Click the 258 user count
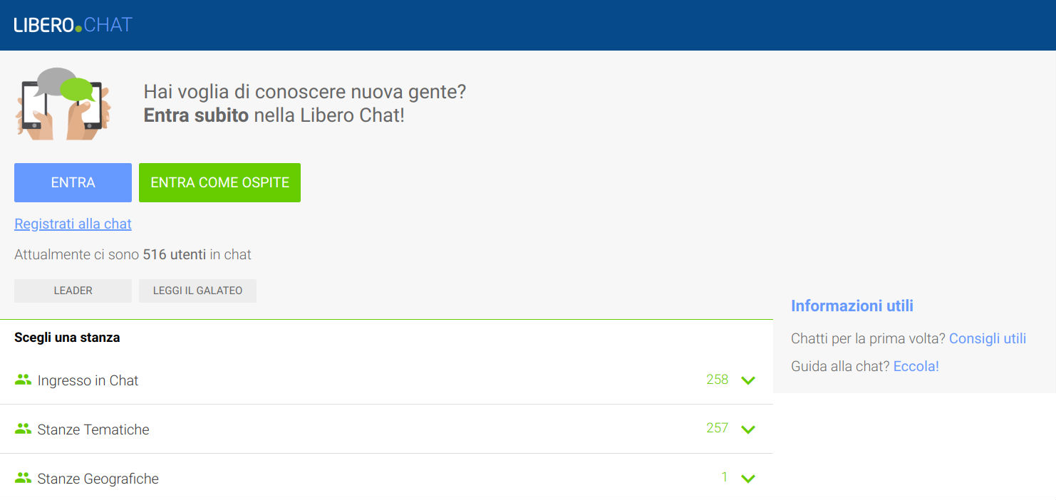The image size is (1056, 500). pyautogui.click(x=717, y=380)
